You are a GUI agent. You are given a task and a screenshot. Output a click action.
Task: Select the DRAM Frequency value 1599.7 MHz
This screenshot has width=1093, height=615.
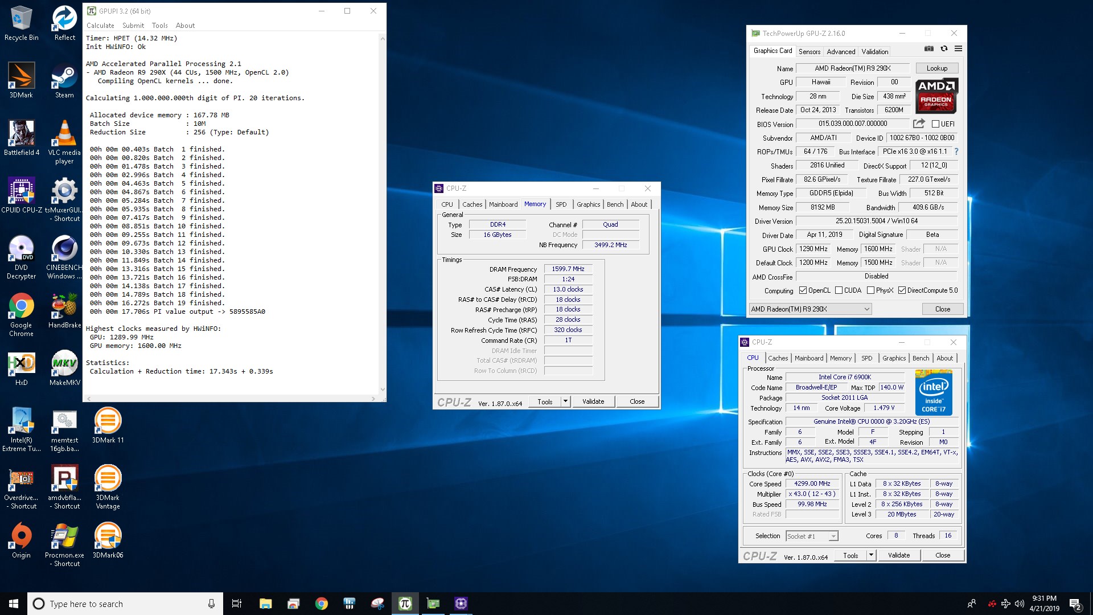click(x=568, y=269)
